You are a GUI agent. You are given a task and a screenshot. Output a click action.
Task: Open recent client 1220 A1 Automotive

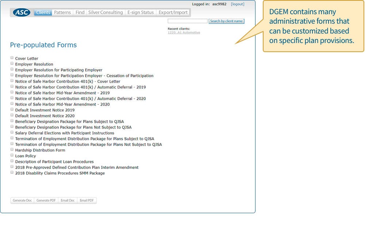(184, 32)
